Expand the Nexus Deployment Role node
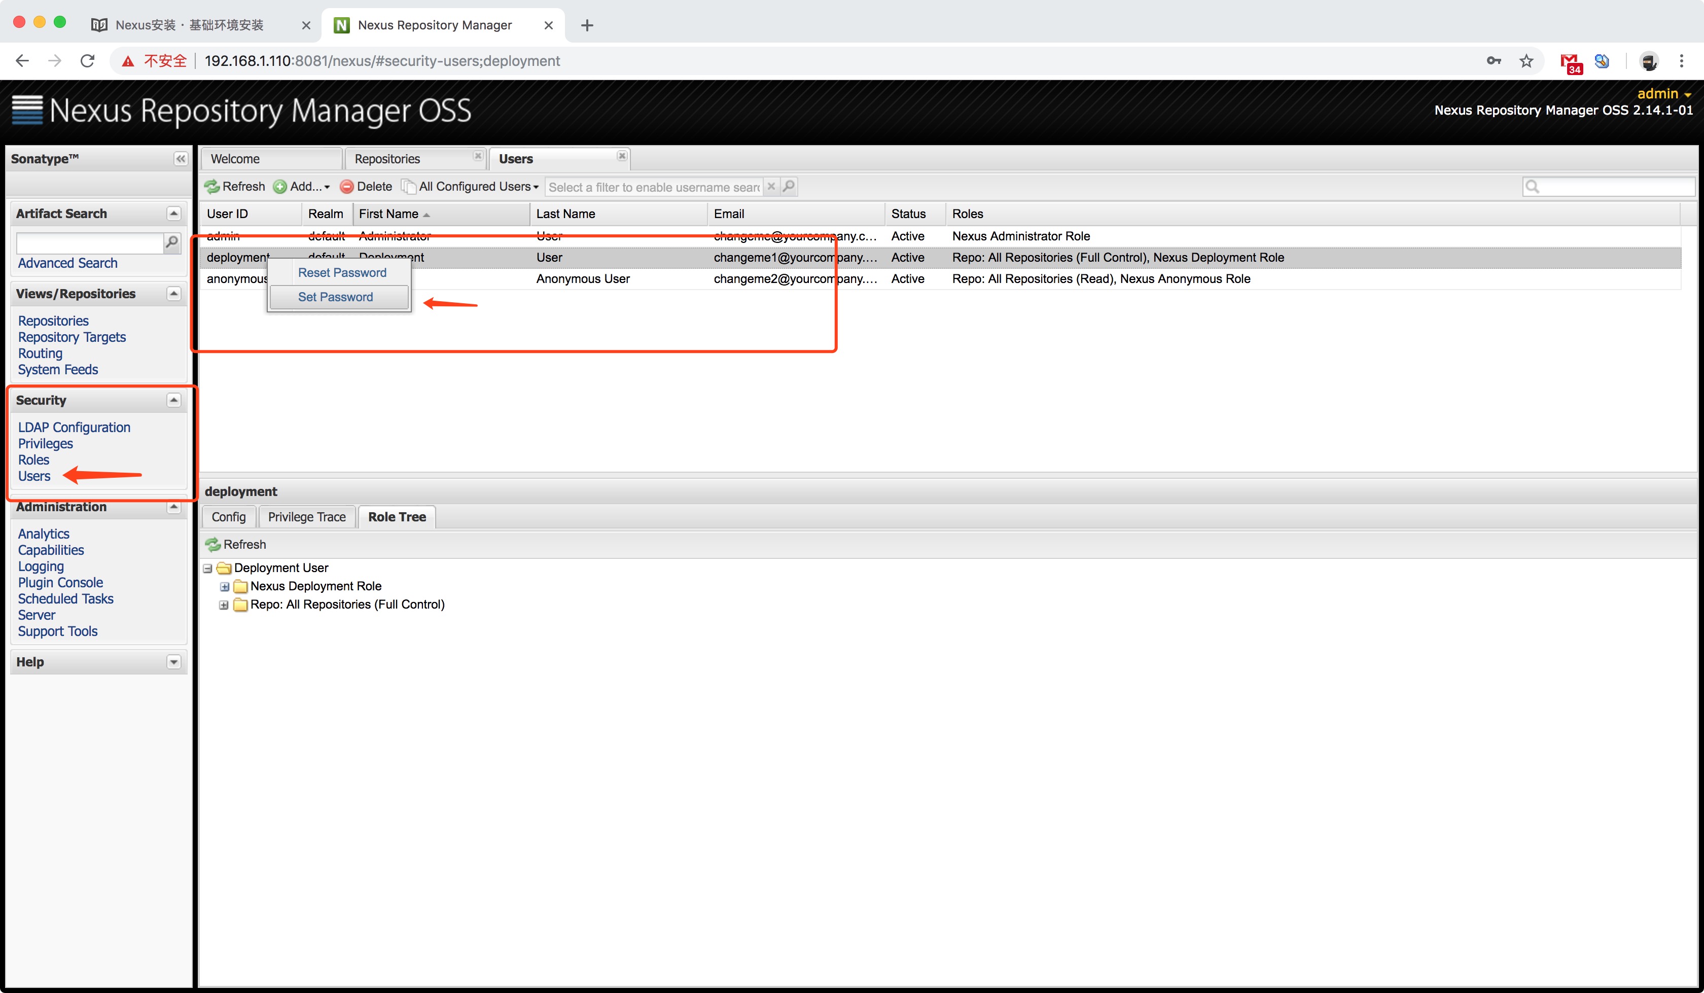Viewport: 1704px width, 993px height. click(225, 586)
